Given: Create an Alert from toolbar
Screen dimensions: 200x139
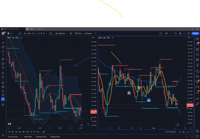Looking at the screenshot, I should click(x=78, y=33).
